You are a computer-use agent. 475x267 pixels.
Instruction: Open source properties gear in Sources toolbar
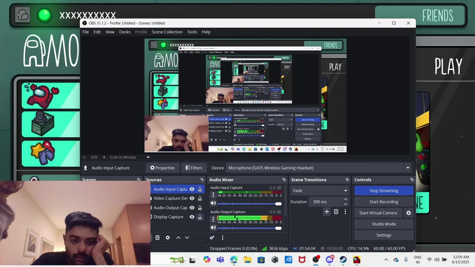[x=168, y=238]
